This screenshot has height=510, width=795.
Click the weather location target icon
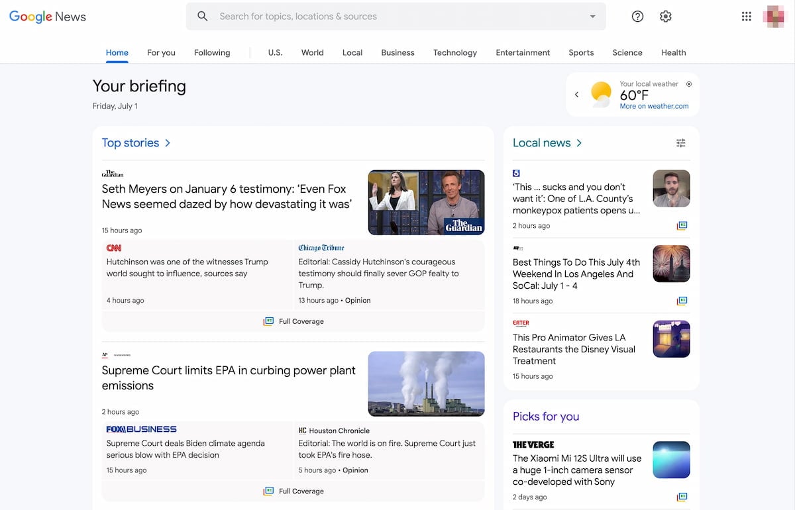(x=689, y=83)
